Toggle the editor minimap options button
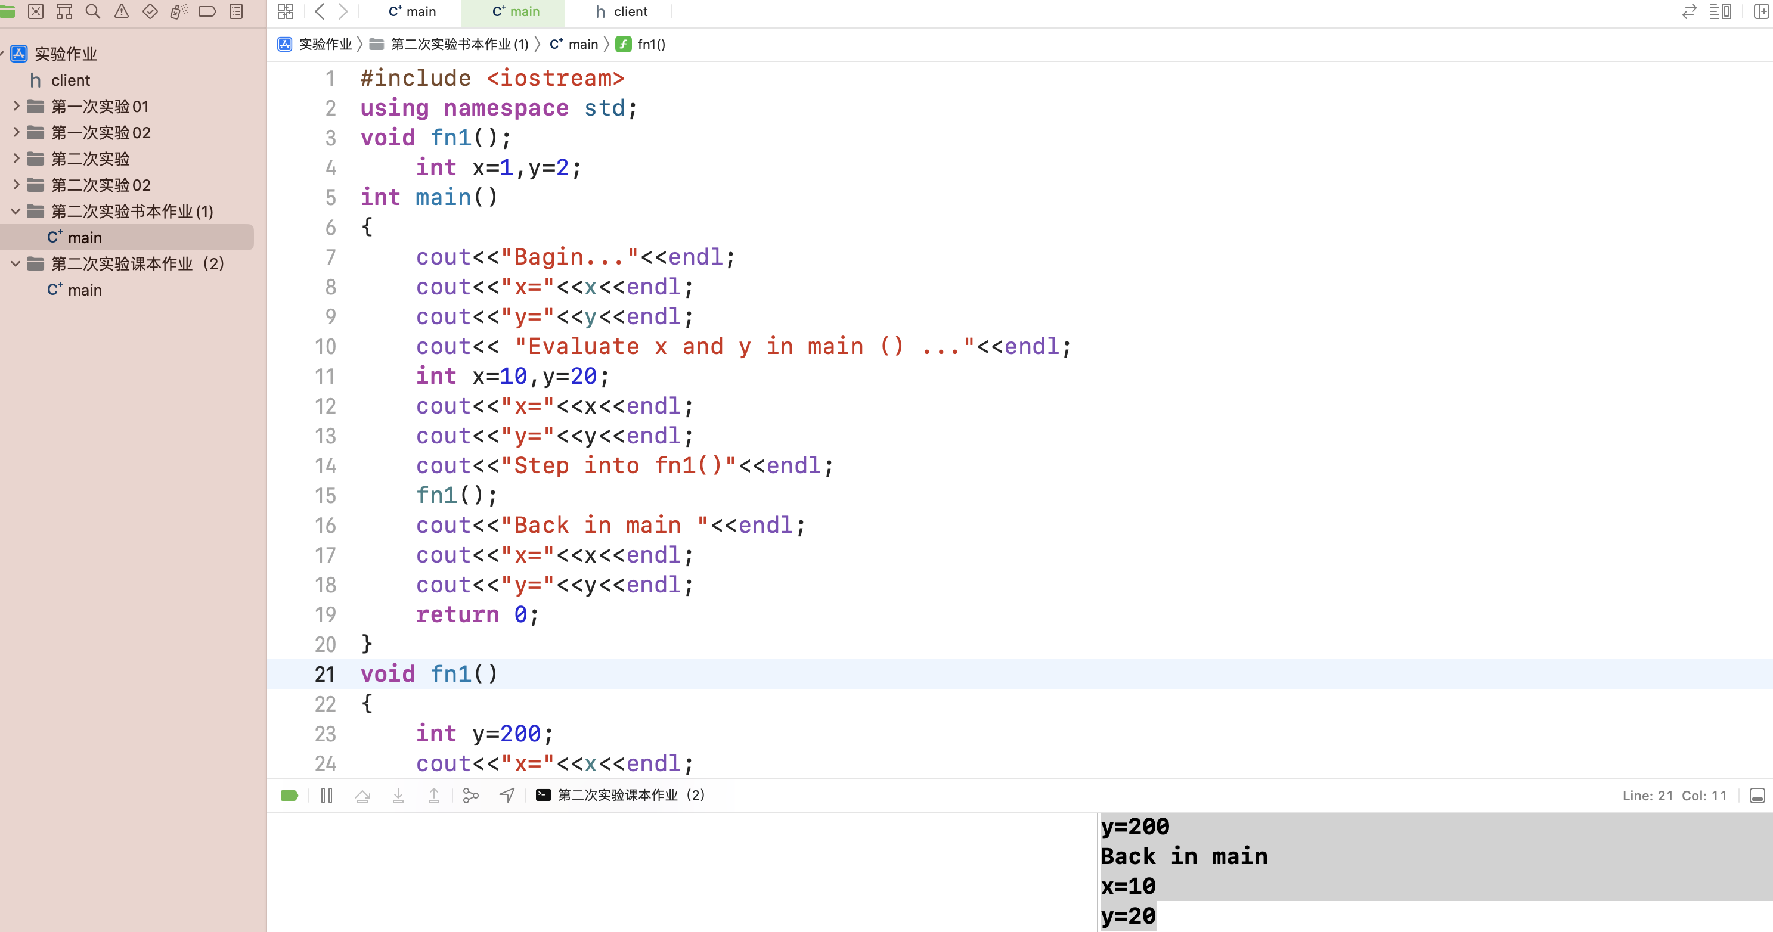This screenshot has height=932, width=1773. click(1720, 12)
